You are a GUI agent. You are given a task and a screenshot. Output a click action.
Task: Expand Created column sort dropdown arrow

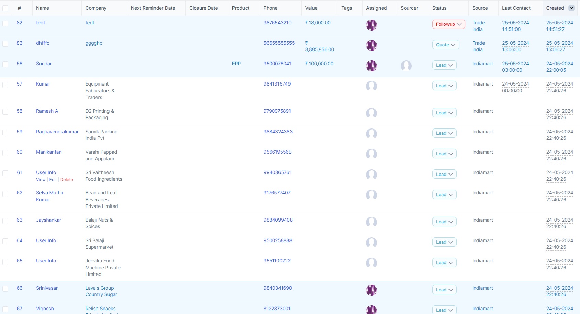click(x=571, y=8)
